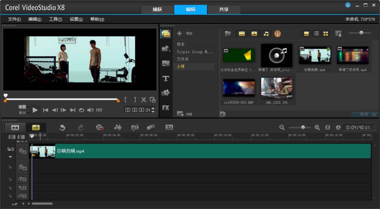
Task: Select the IMG_1225.JPG thumbnail
Action: tap(277, 88)
